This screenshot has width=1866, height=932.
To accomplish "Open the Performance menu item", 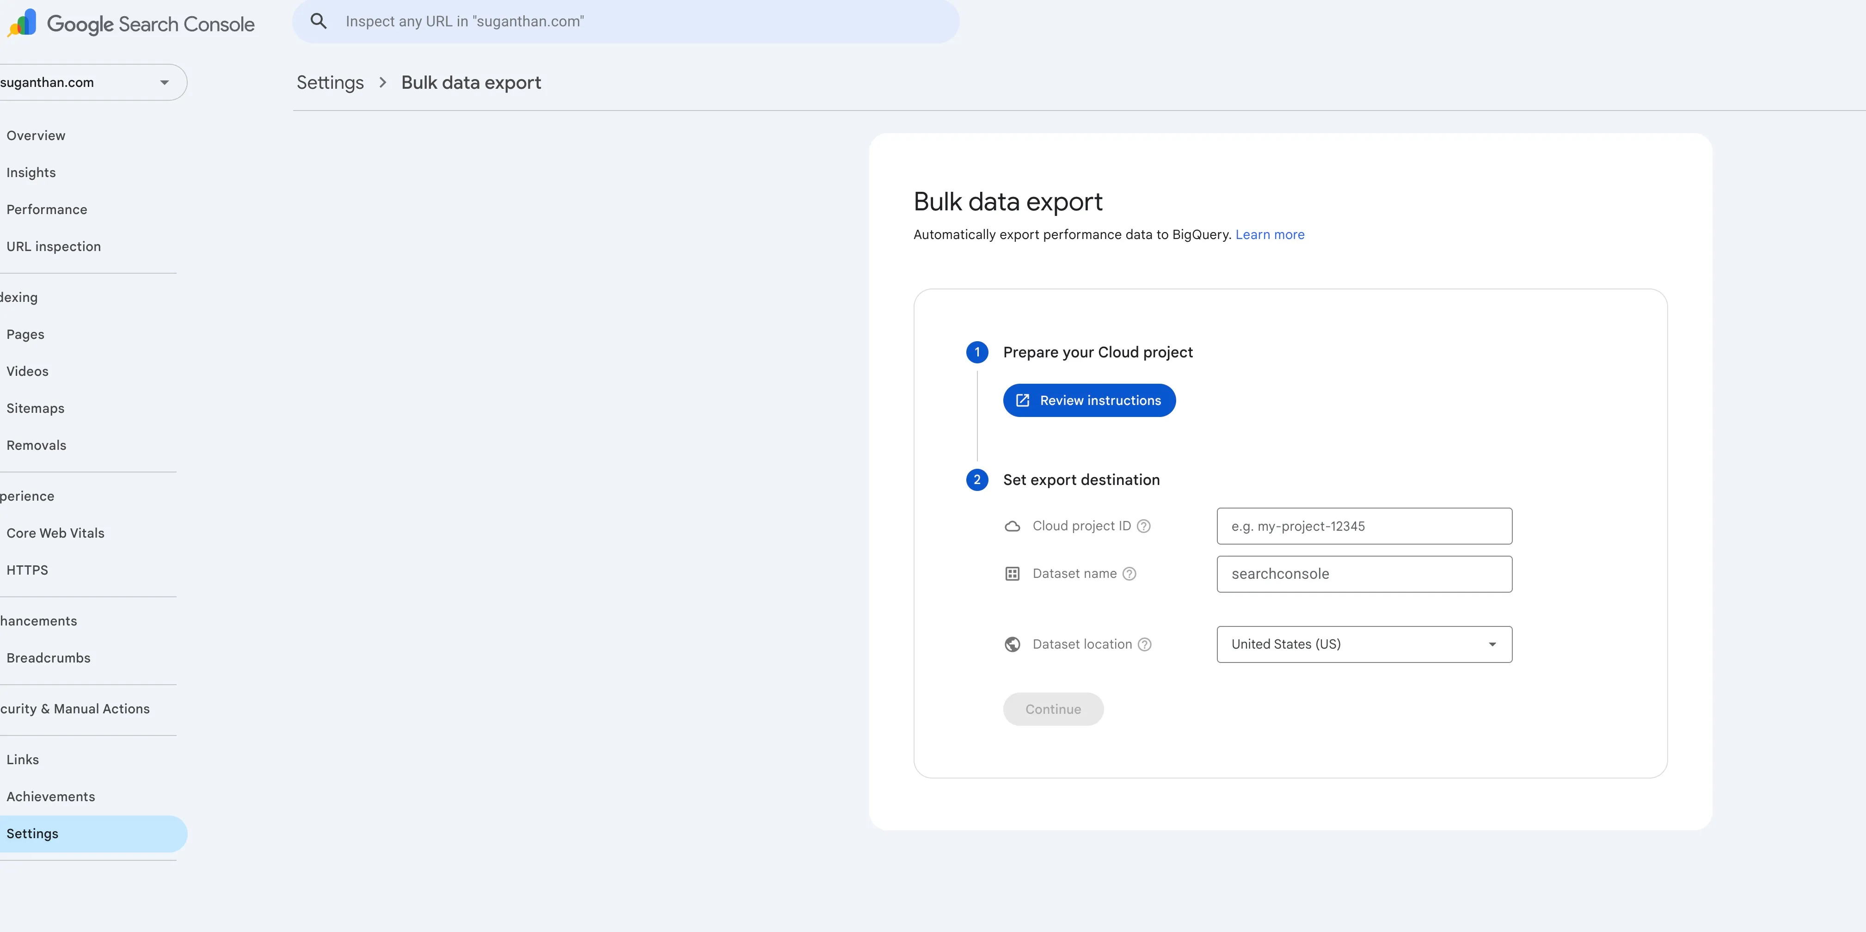I will 47,209.
